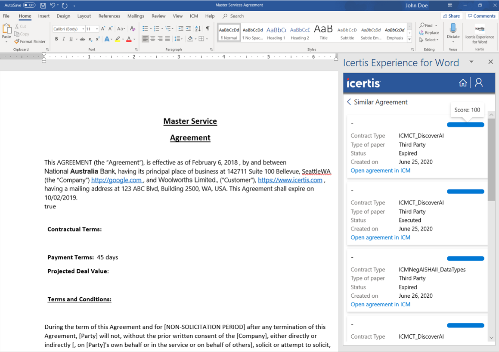Open the Comments pane
The image size is (499, 352).
[482, 16]
